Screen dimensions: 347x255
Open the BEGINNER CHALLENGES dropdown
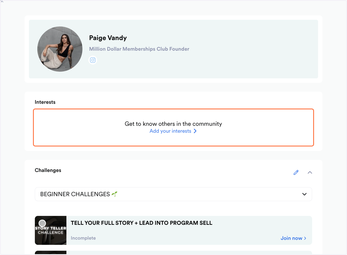pyautogui.click(x=173, y=194)
